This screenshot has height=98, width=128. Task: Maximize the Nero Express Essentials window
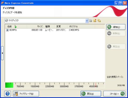(121, 3)
